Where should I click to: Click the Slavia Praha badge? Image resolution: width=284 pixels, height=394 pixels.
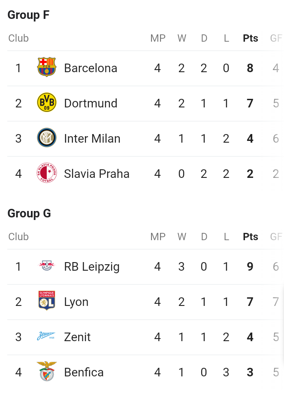click(x=47, y=173)
